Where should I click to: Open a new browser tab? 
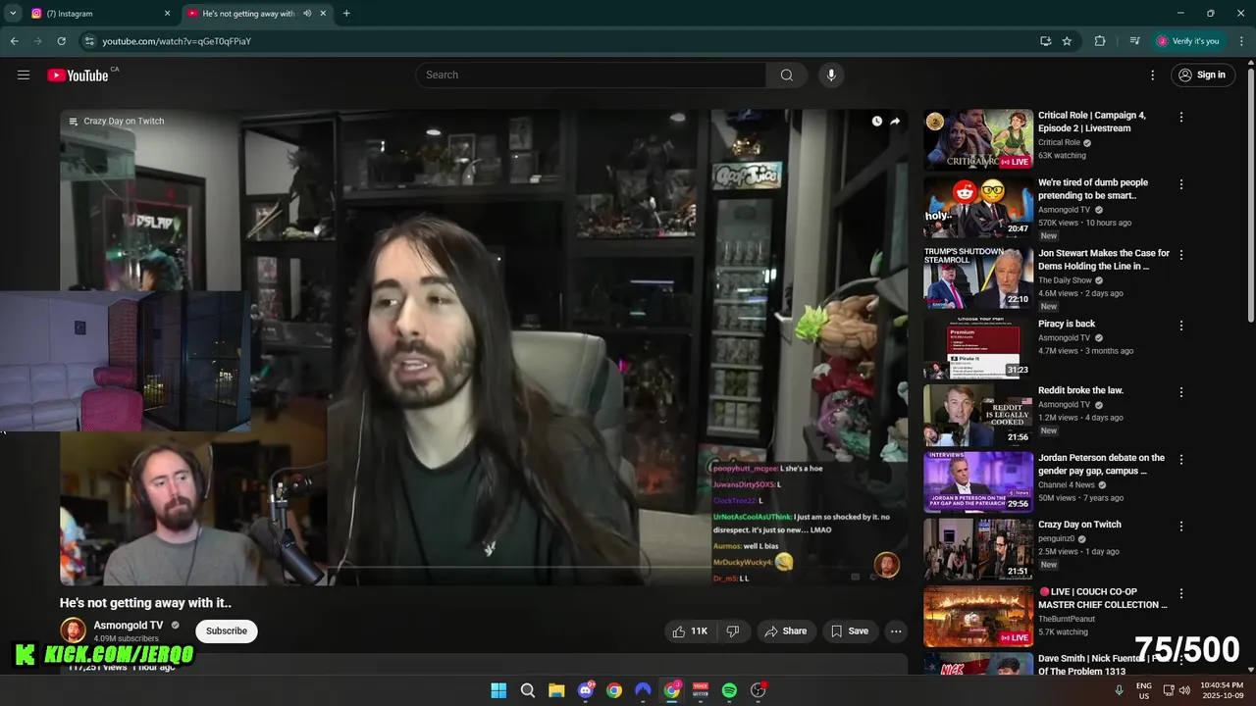click(346, 14)
